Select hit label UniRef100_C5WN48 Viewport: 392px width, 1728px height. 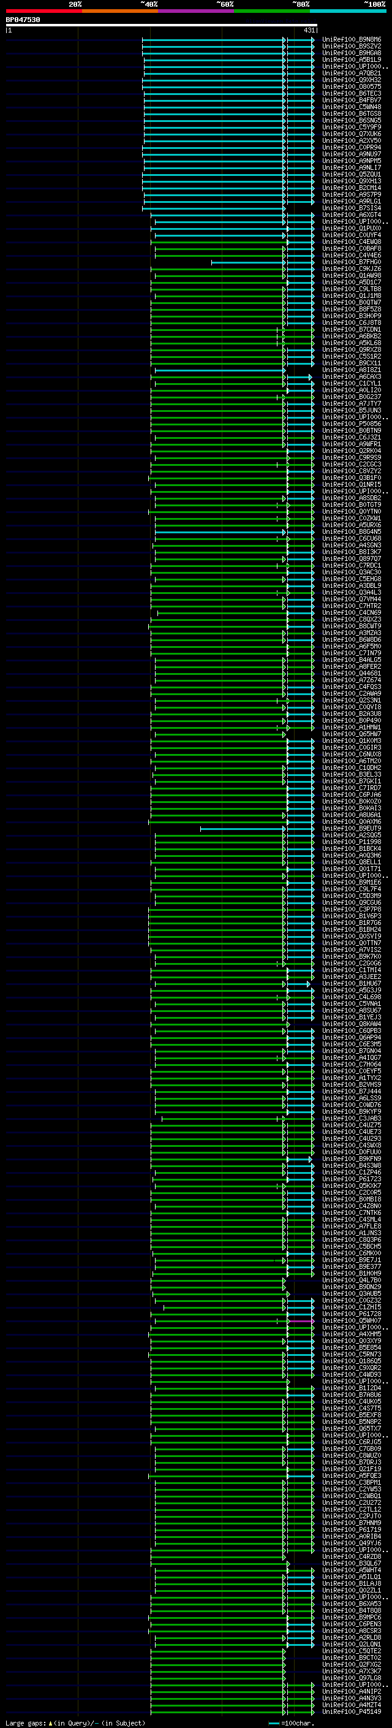tap(352, 107)
